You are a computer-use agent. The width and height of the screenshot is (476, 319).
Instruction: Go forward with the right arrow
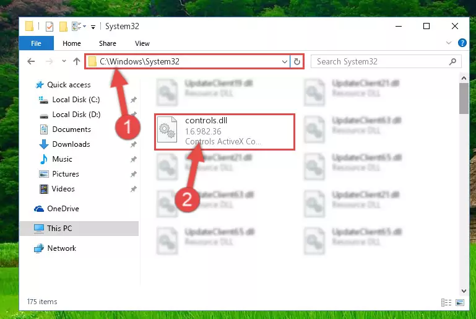pyautogui.click(x=49, y=62)
